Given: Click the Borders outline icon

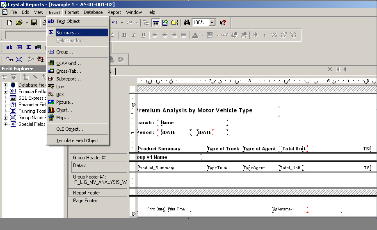Looking at the screenshot, I should (x=210, y=35).
